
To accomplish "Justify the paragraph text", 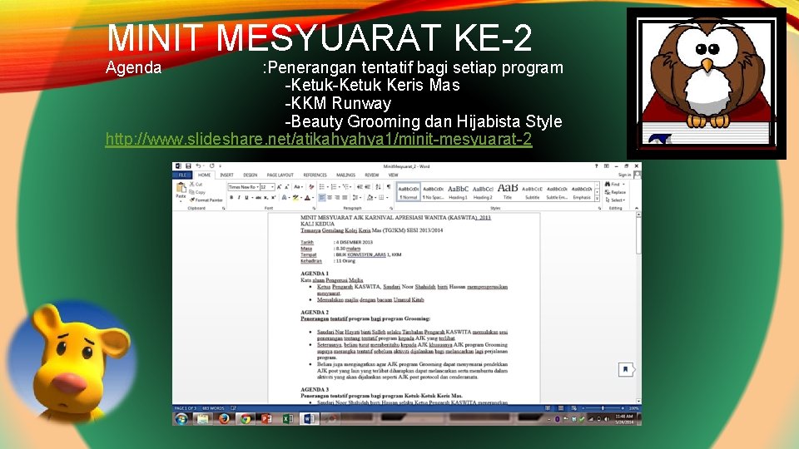I will [x=345, y=198].
